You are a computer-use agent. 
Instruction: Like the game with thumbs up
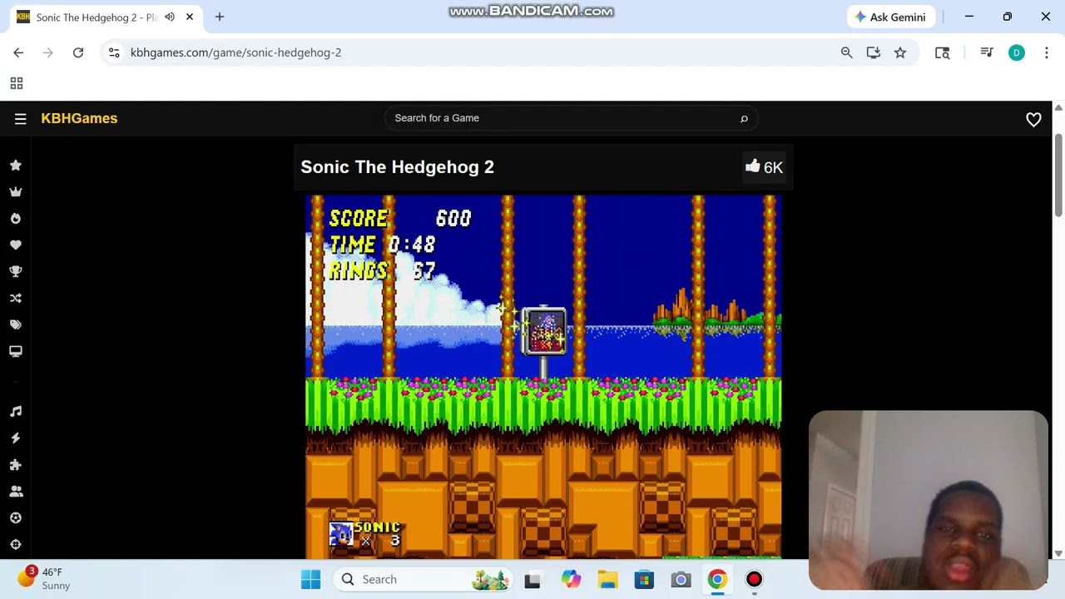pos(764,167)
